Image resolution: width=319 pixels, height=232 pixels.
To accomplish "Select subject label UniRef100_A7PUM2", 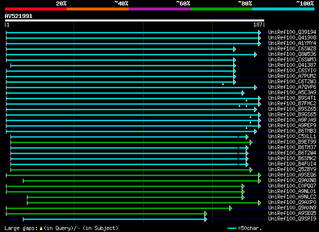I will coord(292,76).
